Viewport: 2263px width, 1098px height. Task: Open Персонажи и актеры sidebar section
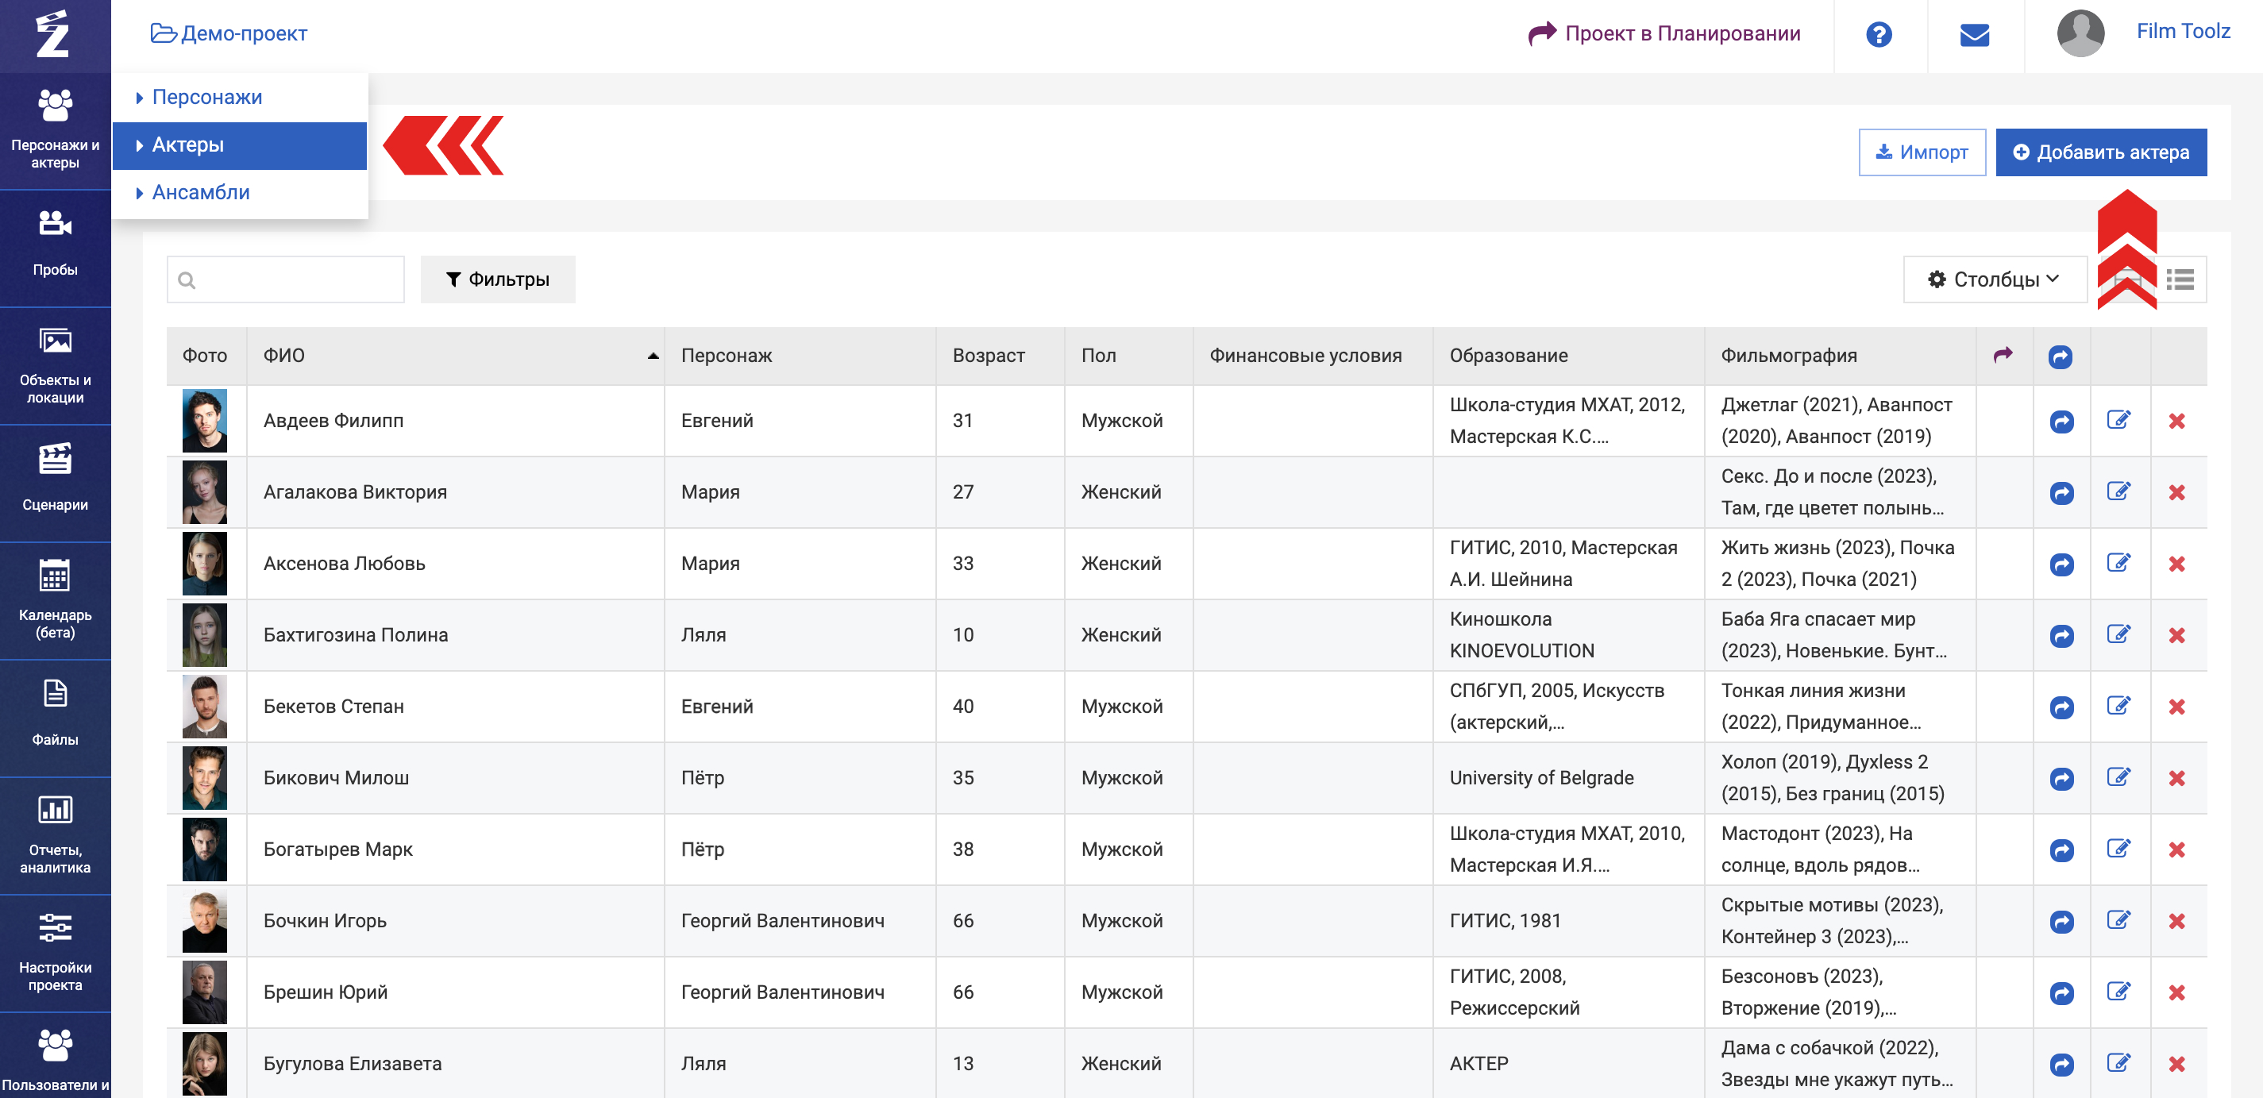[x=56, y=130]
